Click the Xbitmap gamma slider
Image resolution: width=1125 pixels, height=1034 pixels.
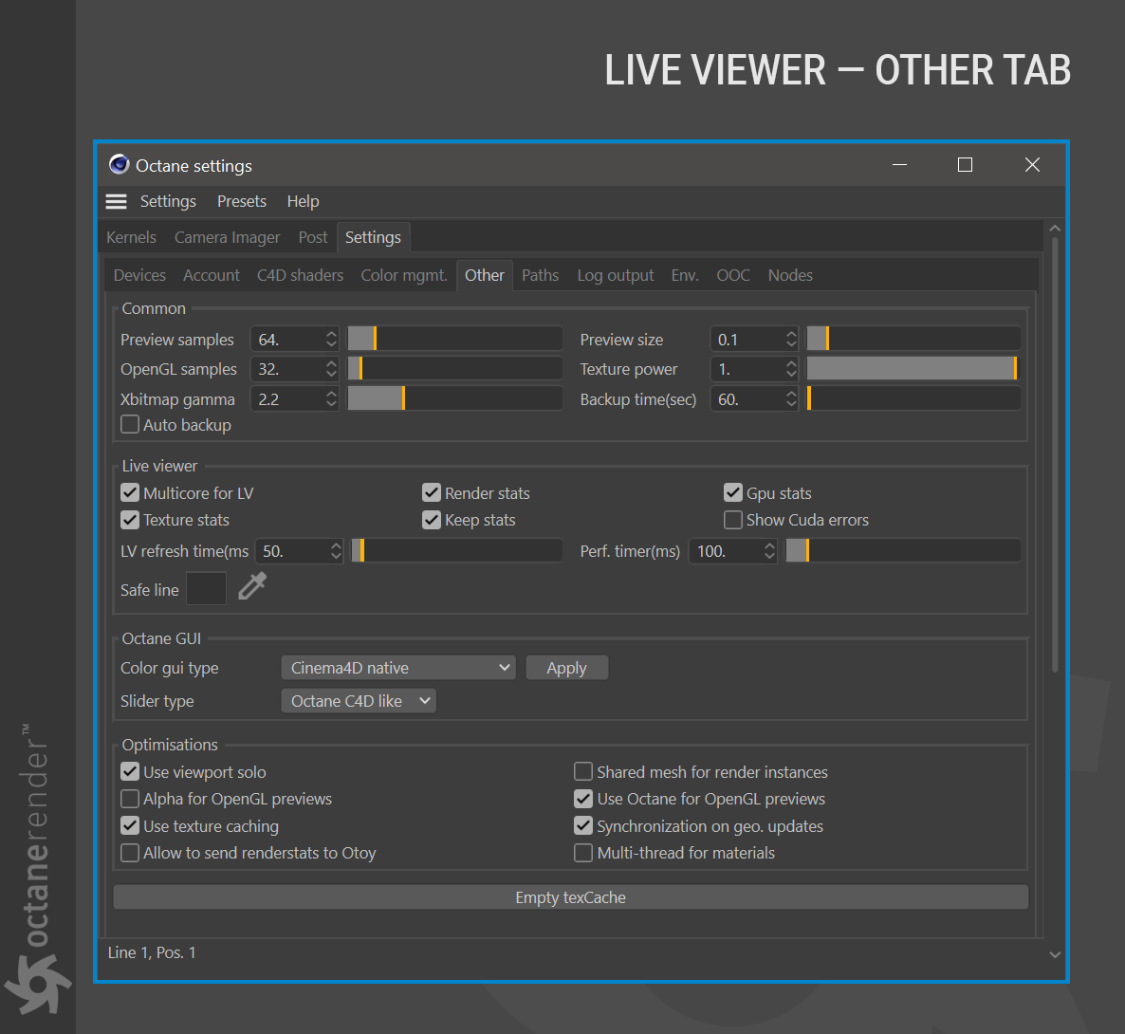click(455, 399)
